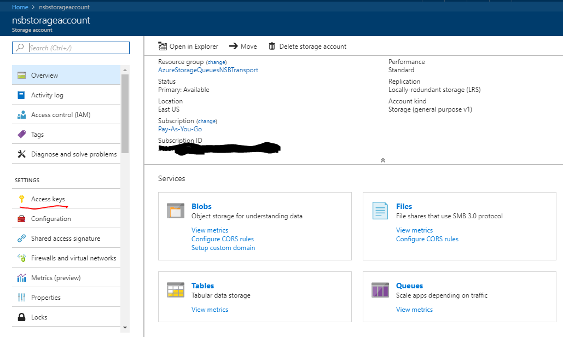The height and width of the screenshot is (337, 563).
Task: Click the purple Tags icon
Action: click(21, 134)
